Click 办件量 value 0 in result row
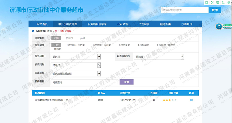 [x=154, y=100]
